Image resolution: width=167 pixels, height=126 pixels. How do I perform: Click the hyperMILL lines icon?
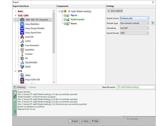(x=22, y=50)
